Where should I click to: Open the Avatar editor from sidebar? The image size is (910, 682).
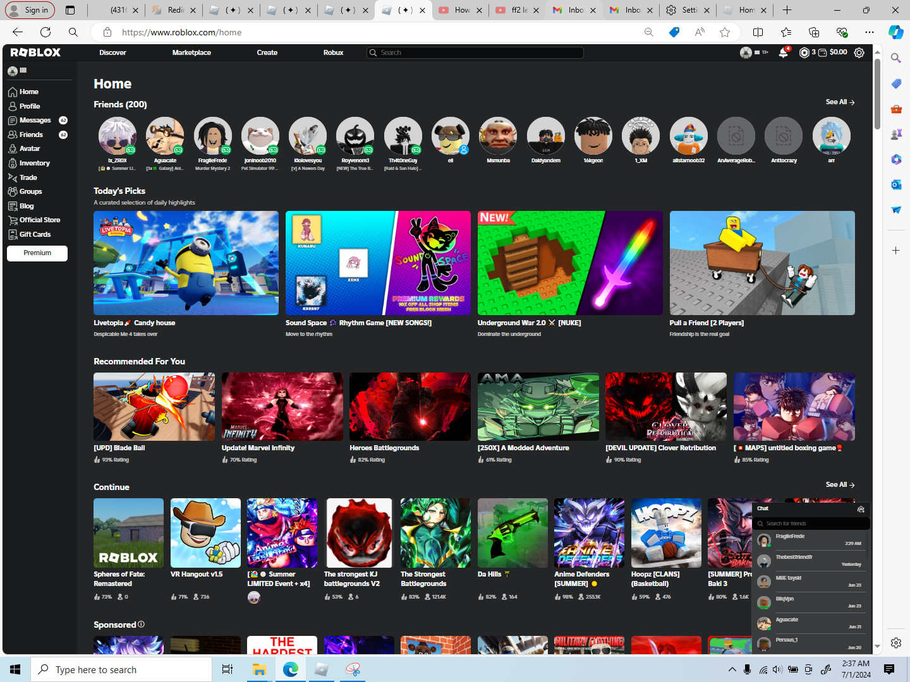(30, 148)
